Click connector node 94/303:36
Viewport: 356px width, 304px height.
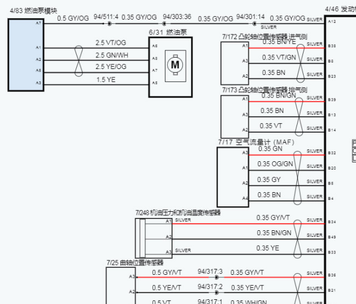pos(164,24)
